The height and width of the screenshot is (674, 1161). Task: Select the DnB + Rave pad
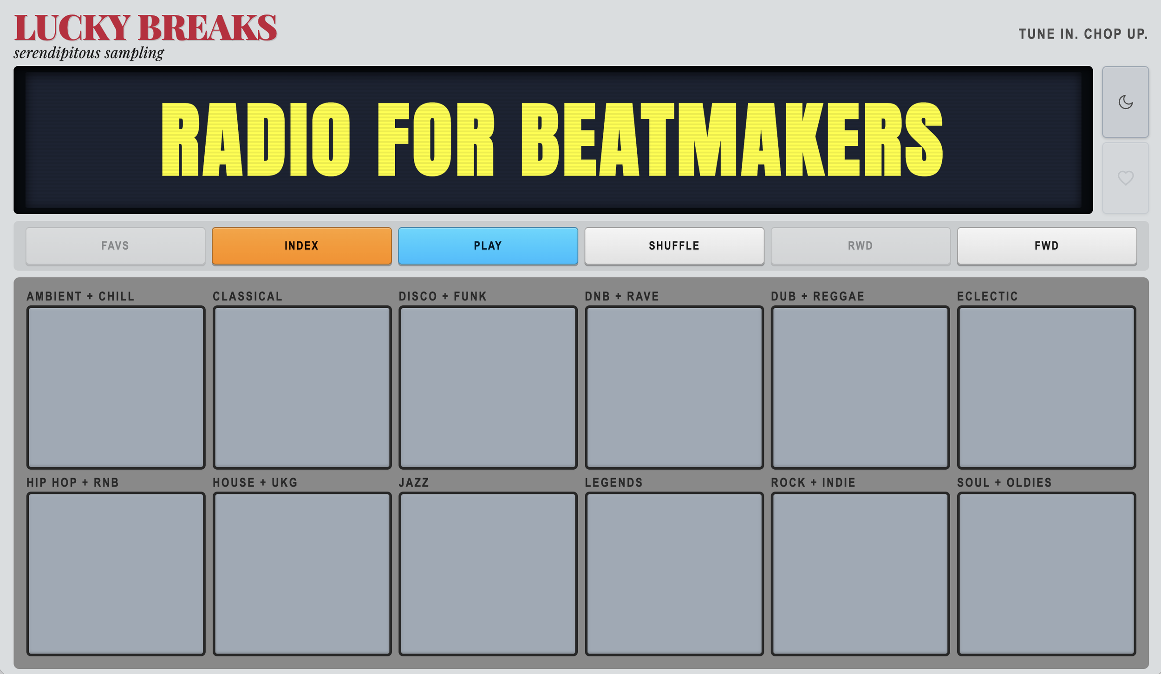click(674, 387)
